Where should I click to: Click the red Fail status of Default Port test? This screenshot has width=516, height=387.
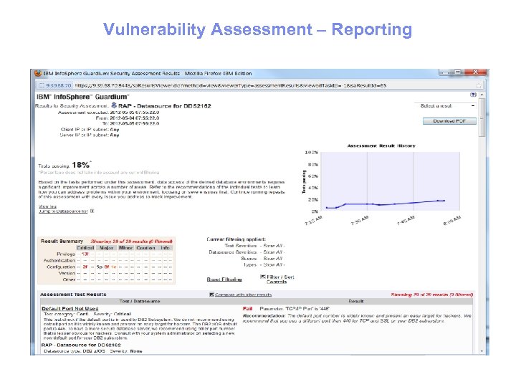[x=247, y=309]
